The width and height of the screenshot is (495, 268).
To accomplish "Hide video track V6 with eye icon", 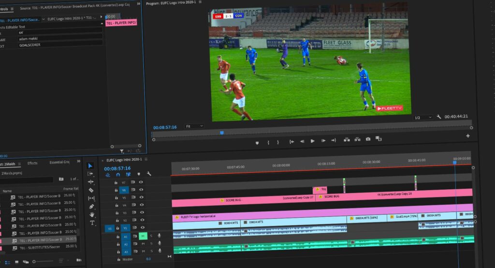I will tap(141, 190).
